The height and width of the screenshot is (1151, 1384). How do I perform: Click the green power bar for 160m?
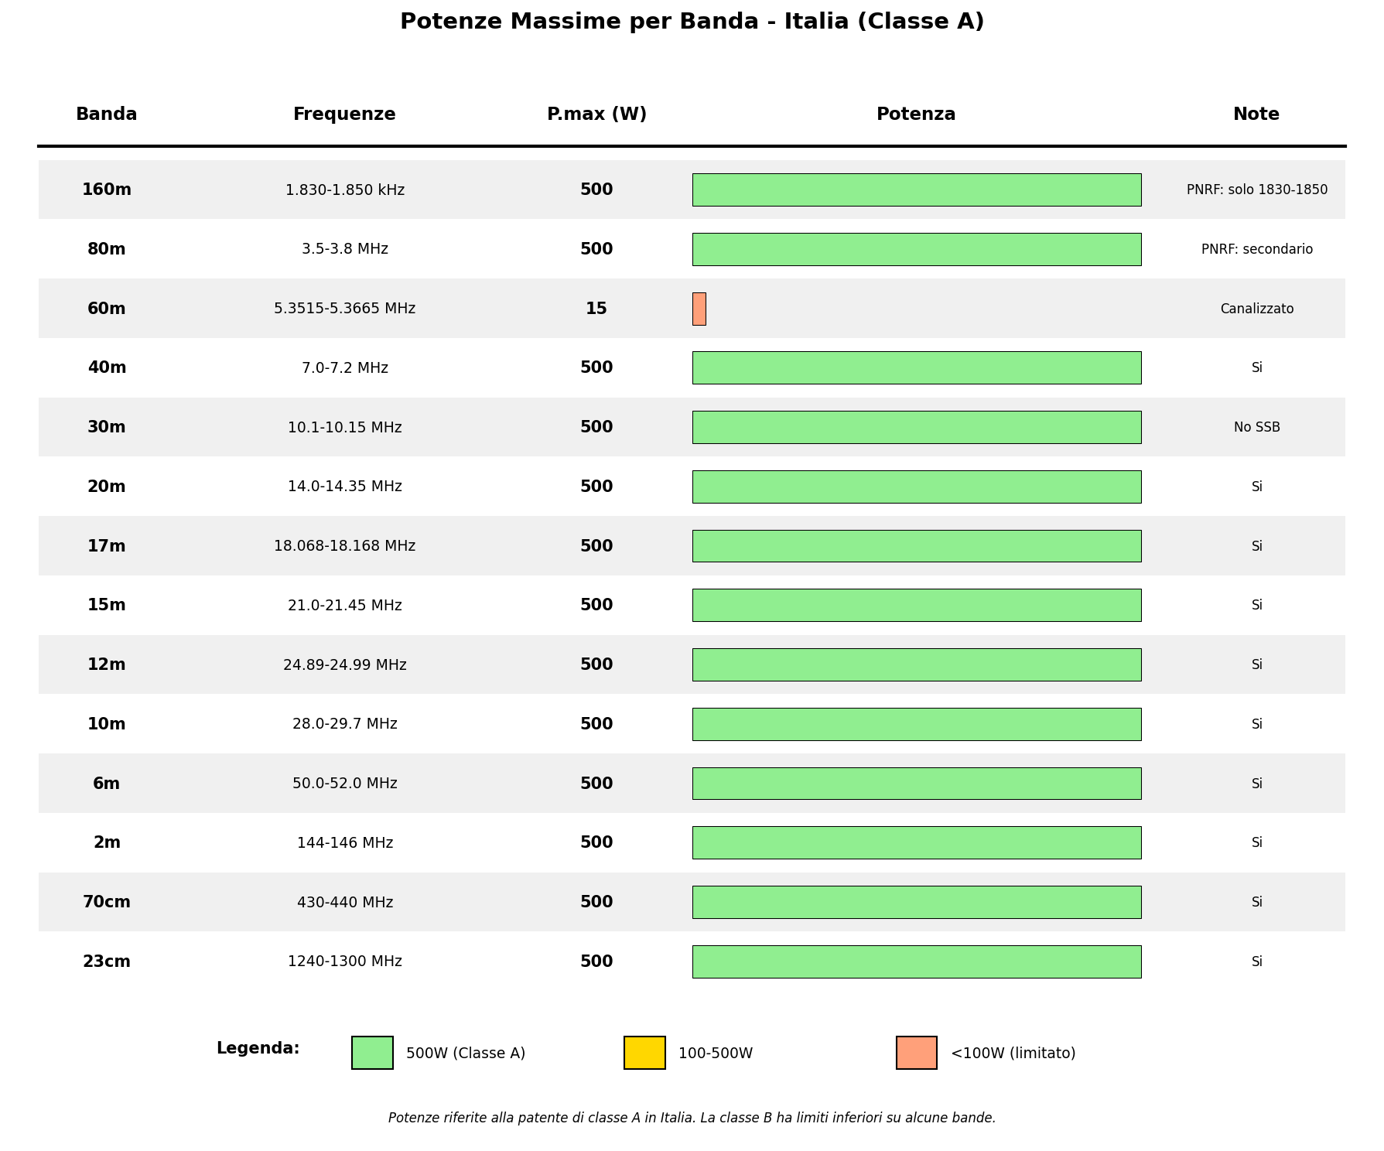pyautogui.click(x=916, y=190)
